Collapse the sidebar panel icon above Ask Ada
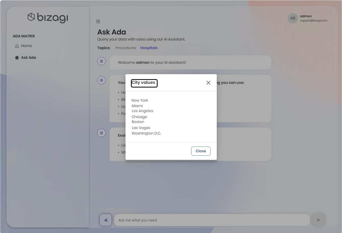 point(98,21)
